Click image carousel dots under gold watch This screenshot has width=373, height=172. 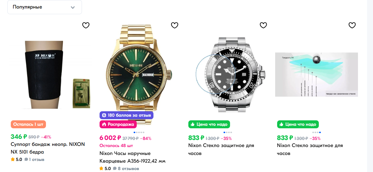tap(139, 132)
